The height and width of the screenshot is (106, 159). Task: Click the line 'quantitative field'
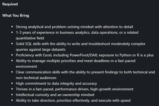click(30, 38)
